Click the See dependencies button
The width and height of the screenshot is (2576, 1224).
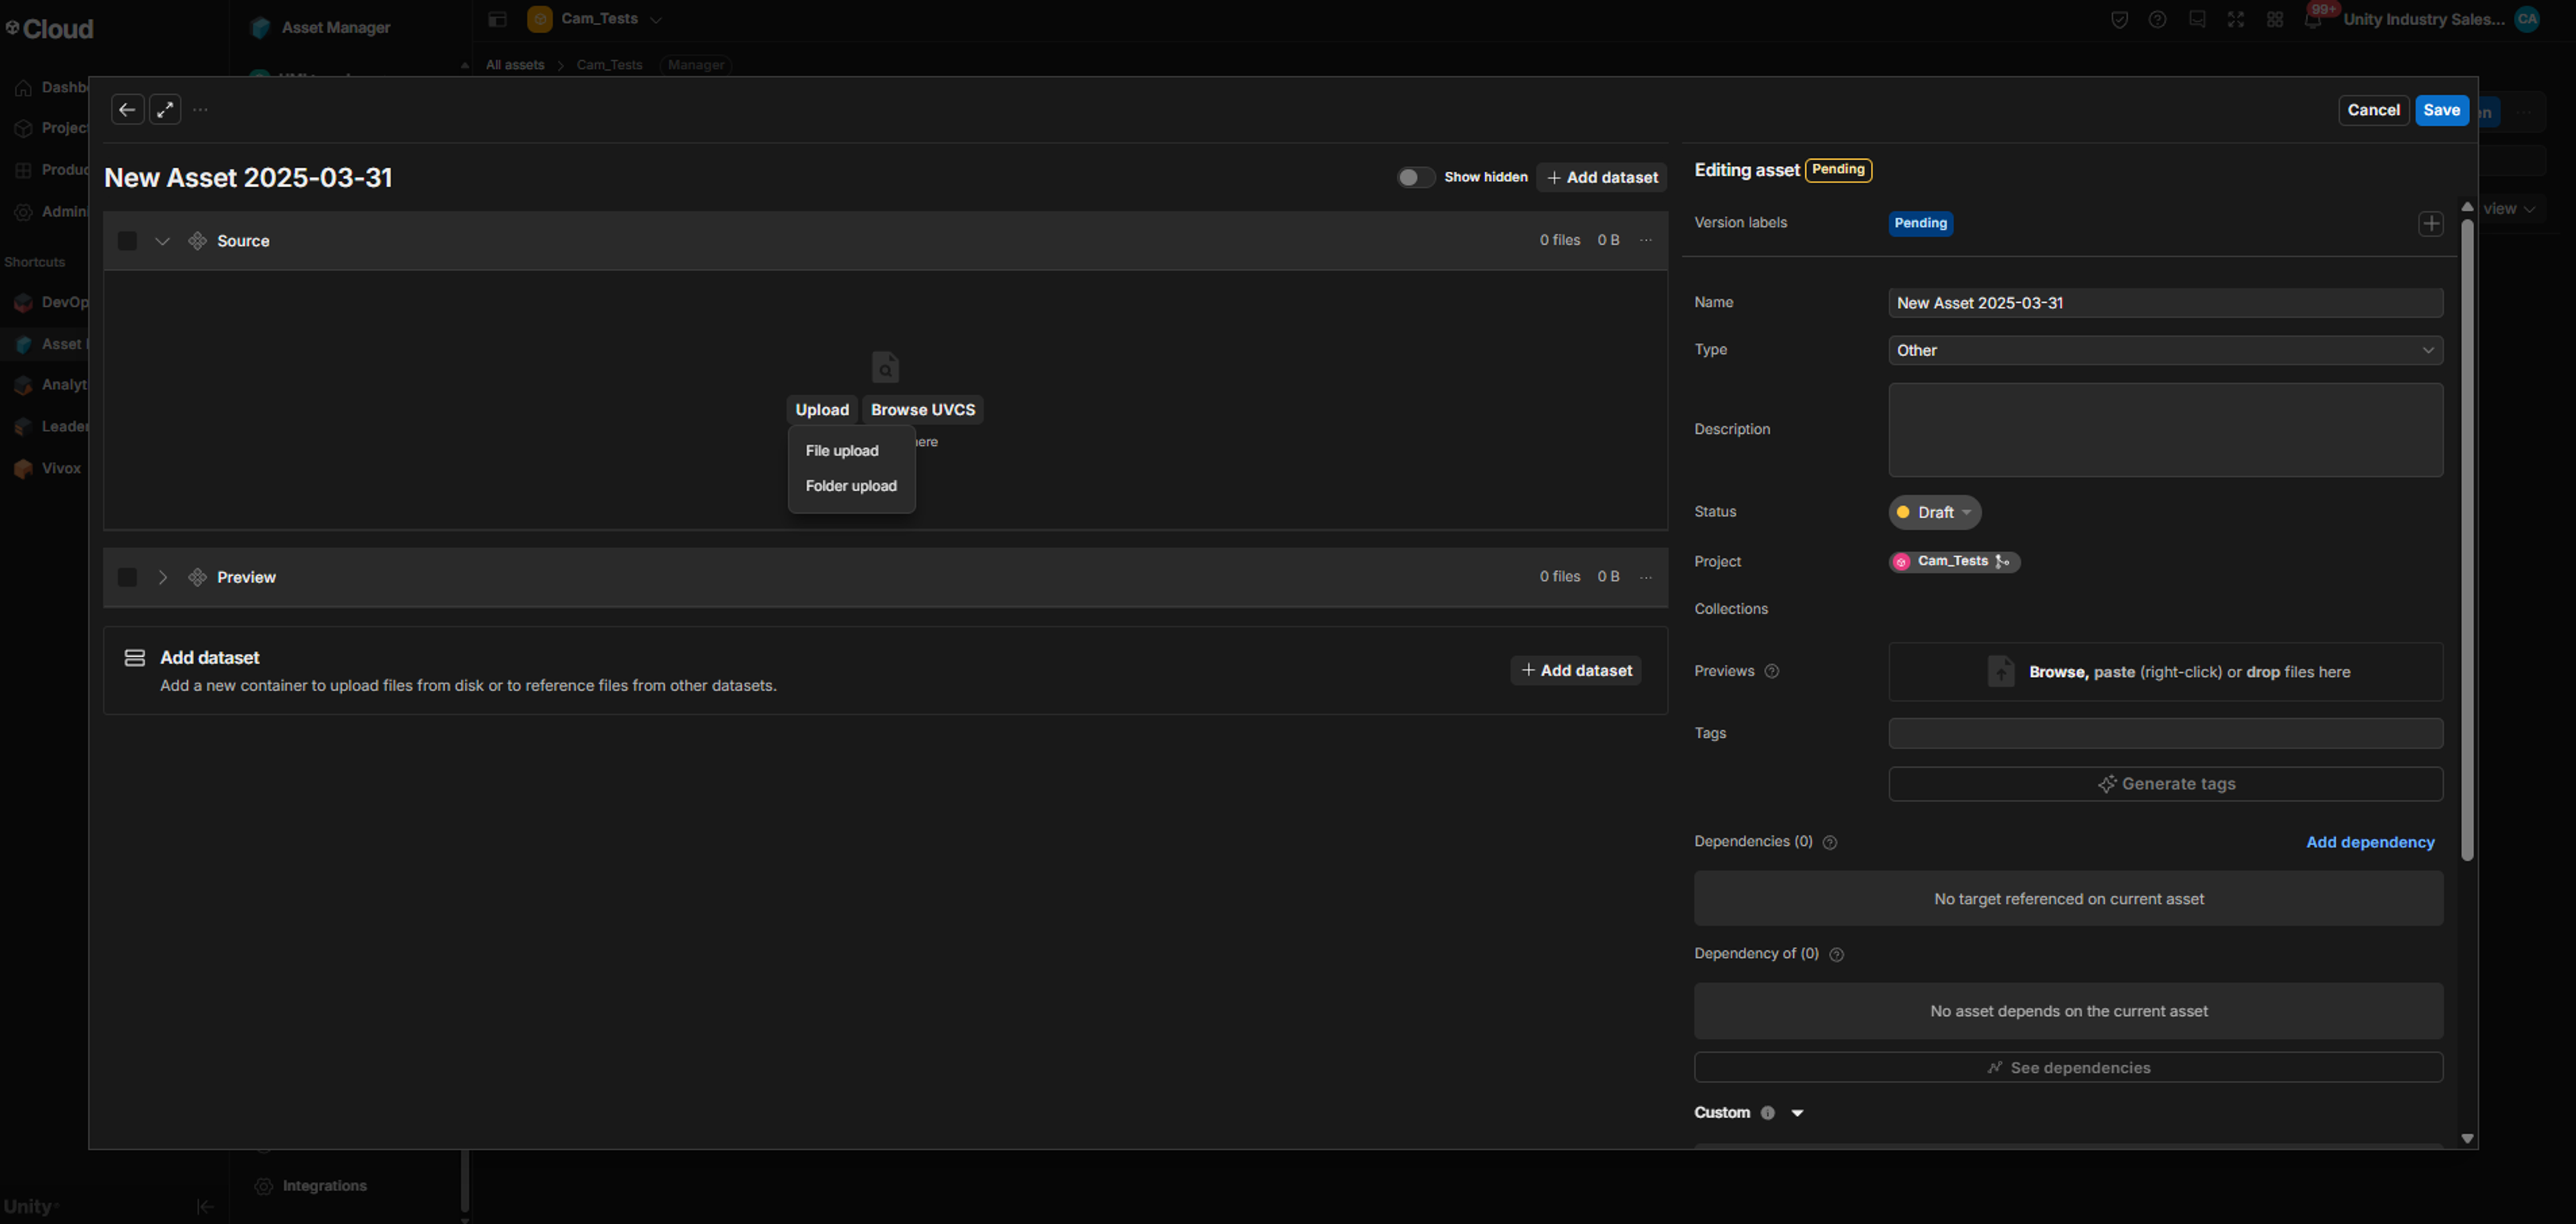pyautogui.click(x=2067, y=1067)
